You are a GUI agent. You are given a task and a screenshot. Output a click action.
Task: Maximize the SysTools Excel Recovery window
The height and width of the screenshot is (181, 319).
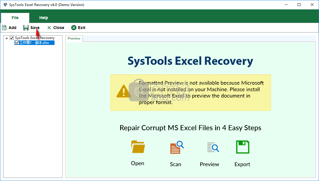pyautogui.click(x=299, y=5)
